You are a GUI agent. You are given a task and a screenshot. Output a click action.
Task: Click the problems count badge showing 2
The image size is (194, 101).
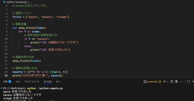(x=10, y=82)
